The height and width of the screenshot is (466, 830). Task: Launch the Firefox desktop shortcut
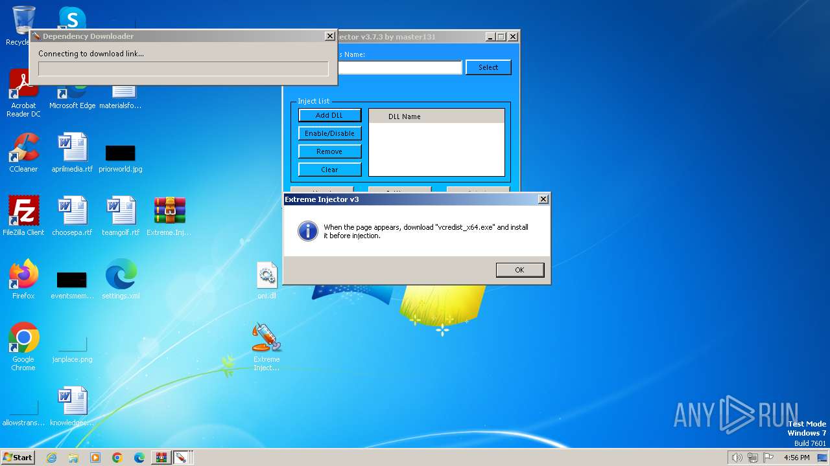[23, 280]
